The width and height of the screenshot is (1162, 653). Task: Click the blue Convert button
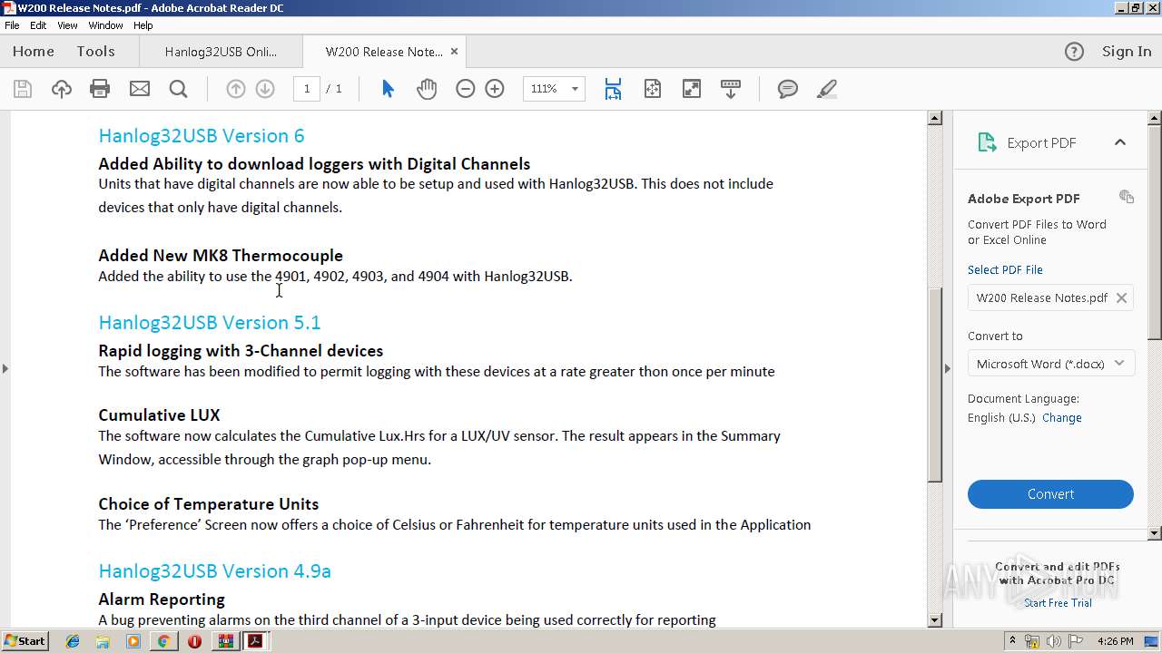coord(1050,494)
